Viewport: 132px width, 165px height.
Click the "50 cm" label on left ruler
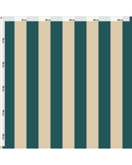[3, 137]
